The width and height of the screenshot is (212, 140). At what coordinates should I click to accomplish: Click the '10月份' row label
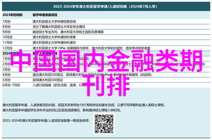tap(7, 37)
